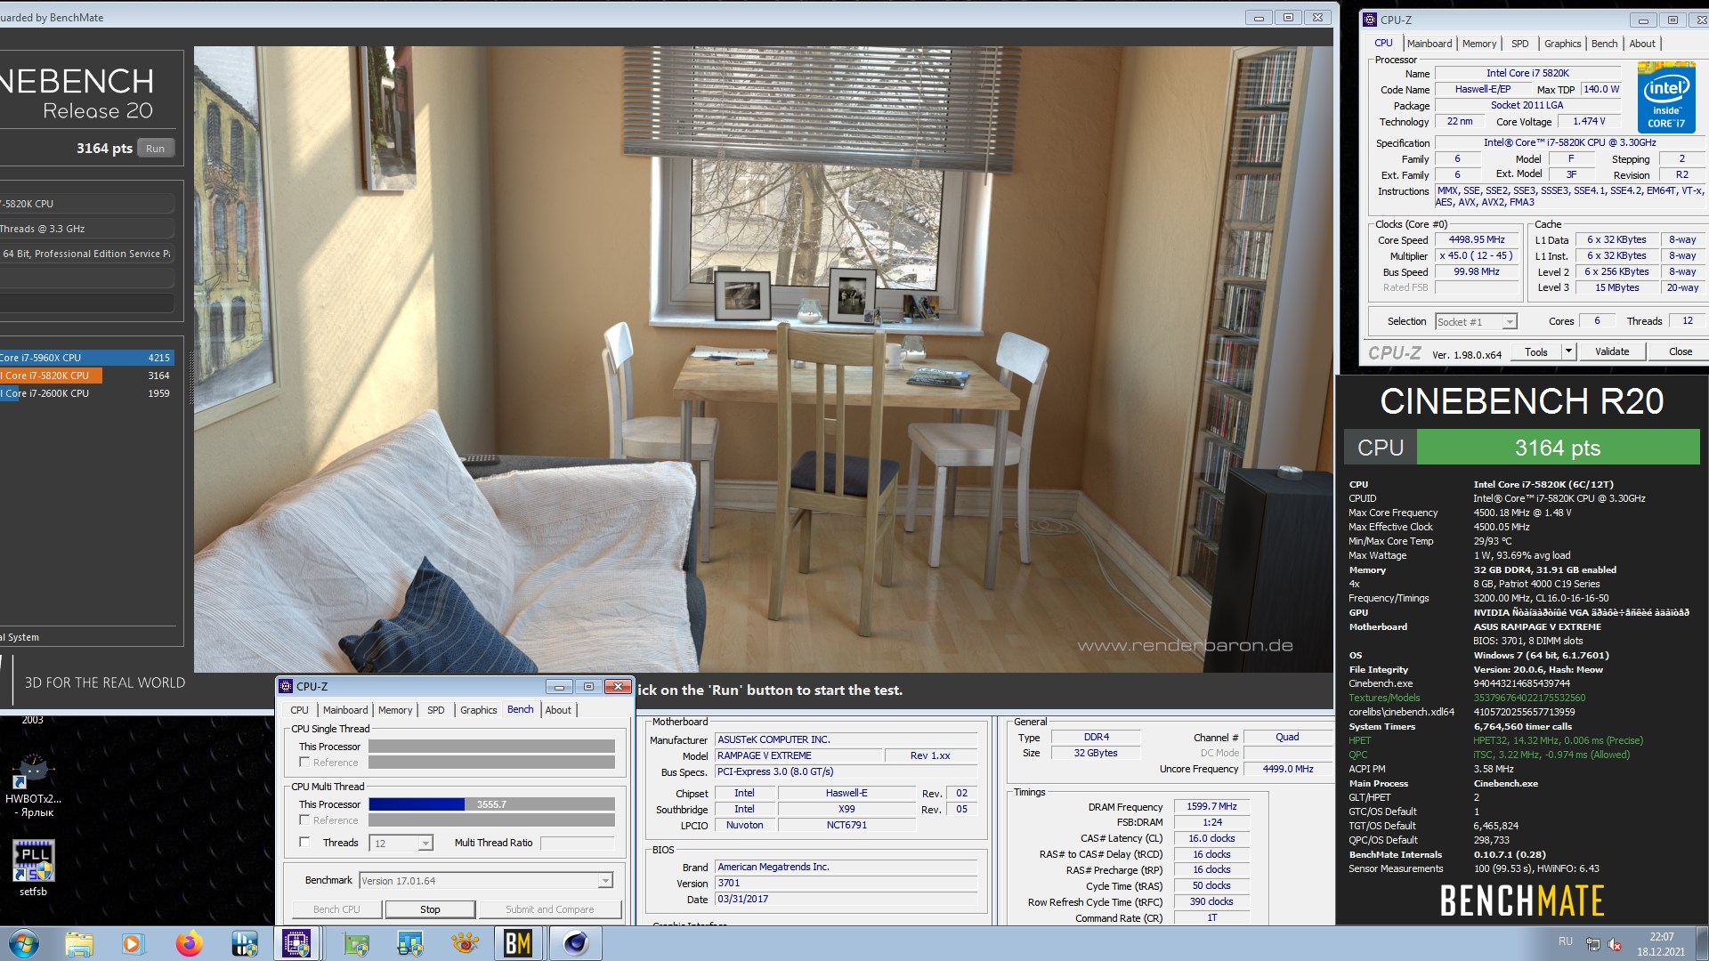Click the RU language indicator
1709x961 pixels.
click(1566, 941)
